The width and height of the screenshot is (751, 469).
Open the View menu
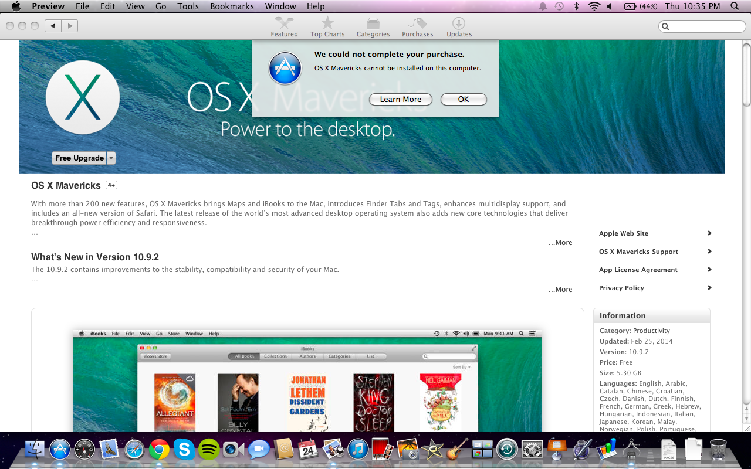pos(136,6)
